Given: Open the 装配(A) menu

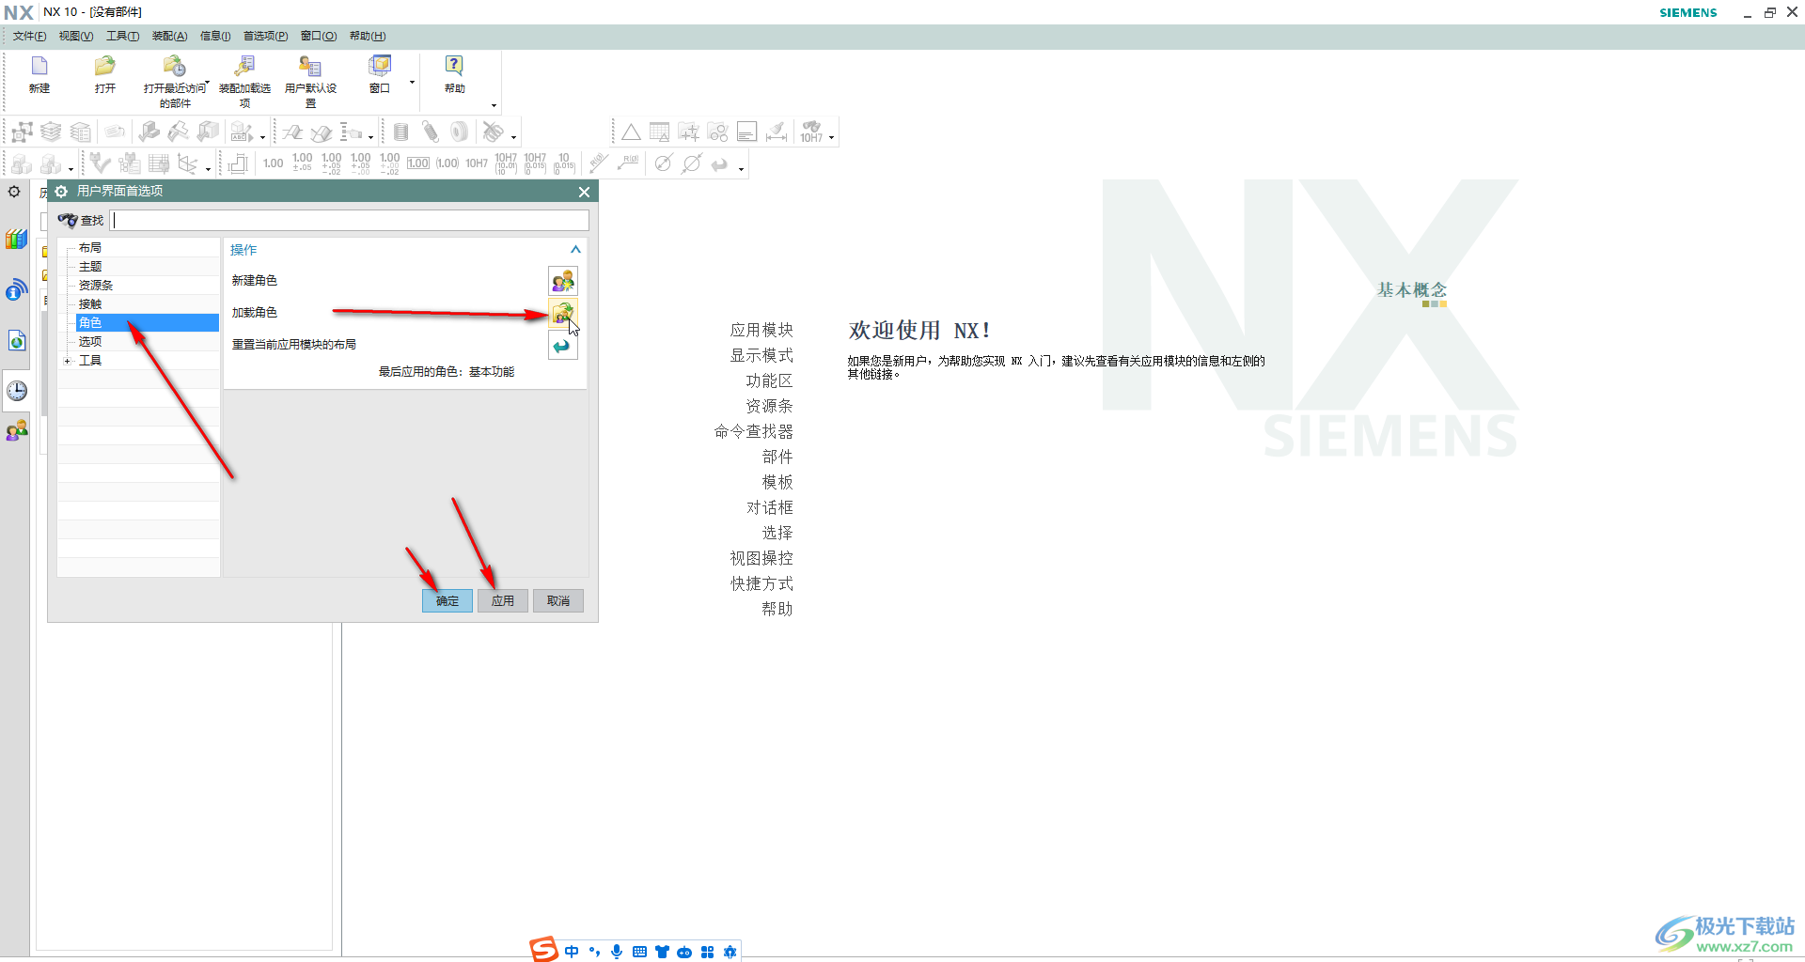Looking at the screenshot, I should [170, 36].
